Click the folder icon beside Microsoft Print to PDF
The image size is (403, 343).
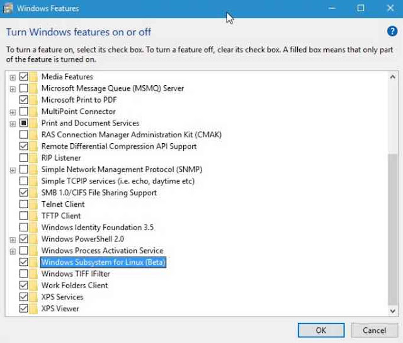click(x=33, y=100)
